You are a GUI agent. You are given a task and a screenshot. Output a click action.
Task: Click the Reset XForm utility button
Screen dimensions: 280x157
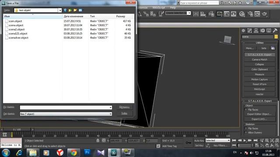[259, 84]
